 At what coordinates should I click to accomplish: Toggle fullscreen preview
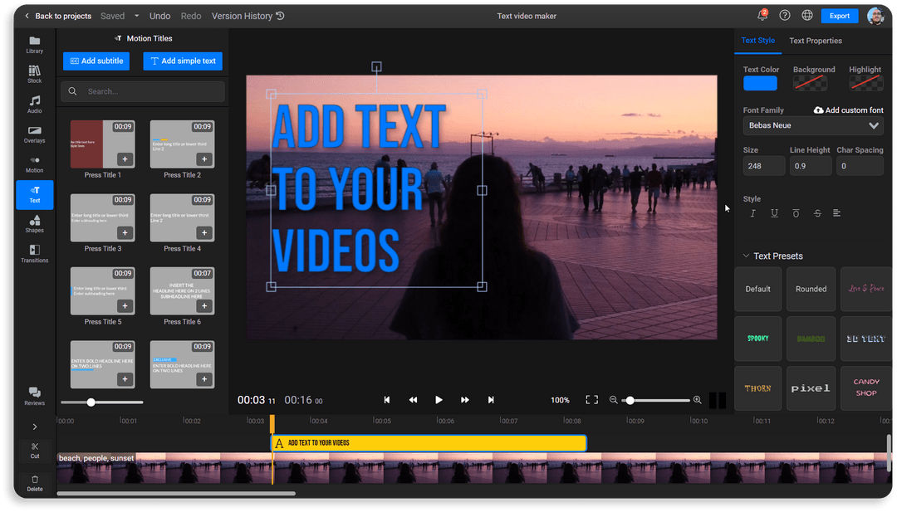click(592, 400)
